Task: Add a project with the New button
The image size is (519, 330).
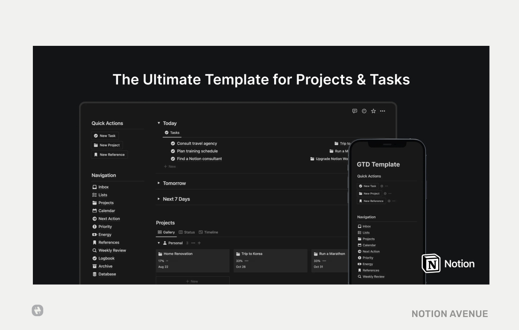Action: click(192, 281)
